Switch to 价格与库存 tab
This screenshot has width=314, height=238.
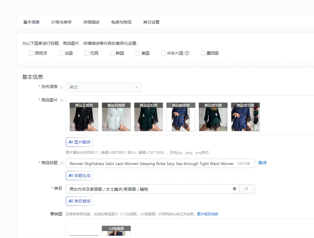point(61,22)
